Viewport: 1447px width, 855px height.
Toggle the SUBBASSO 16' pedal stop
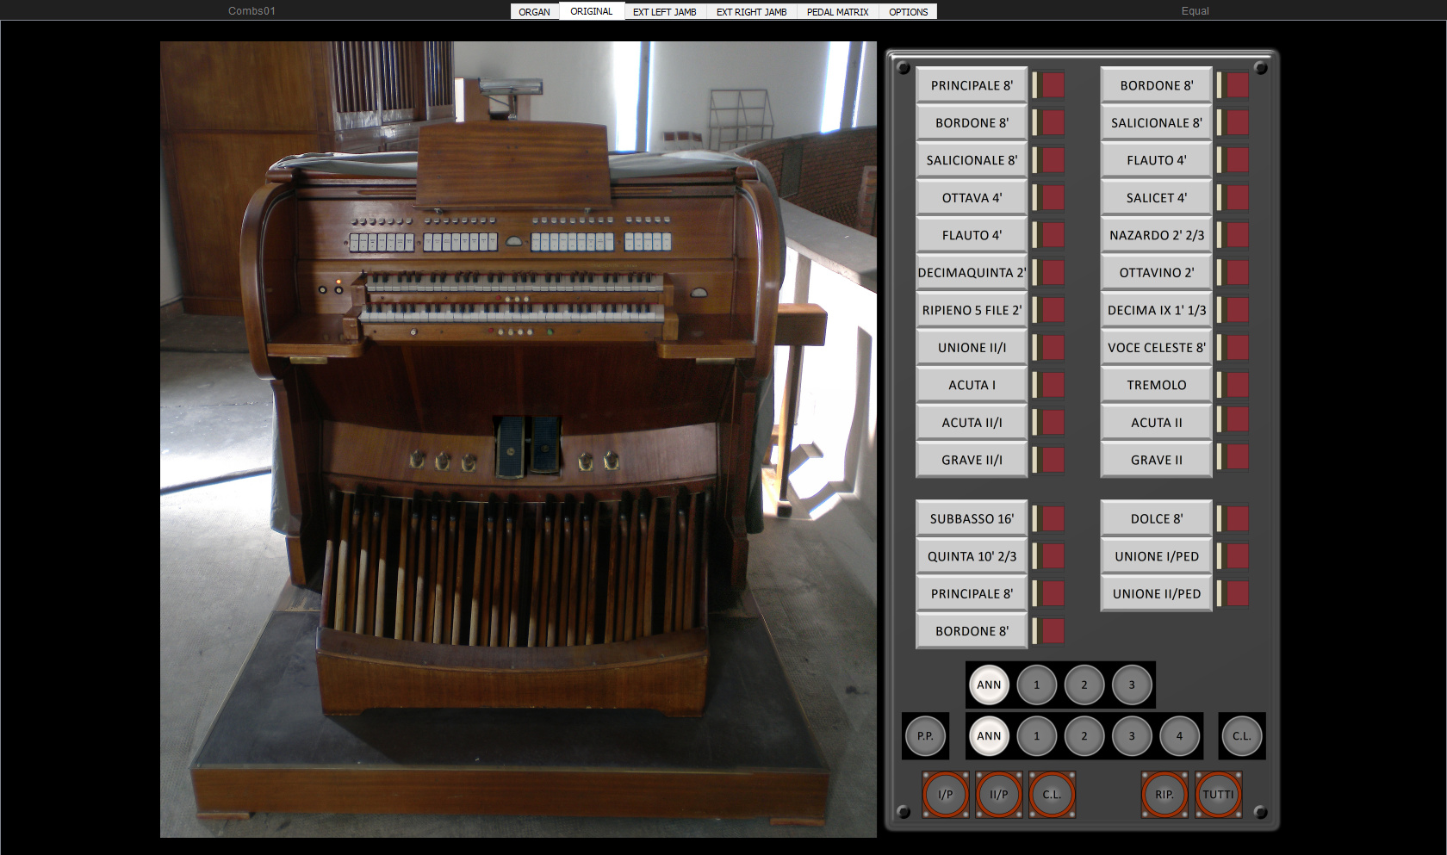click(x=972, y=518)
